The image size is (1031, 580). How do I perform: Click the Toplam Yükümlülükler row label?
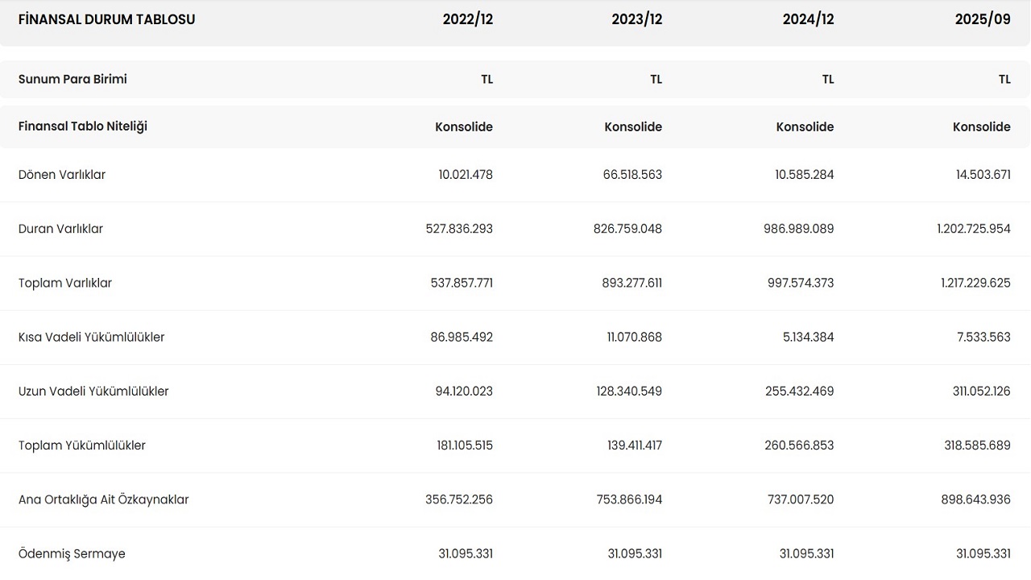[82, 445]
